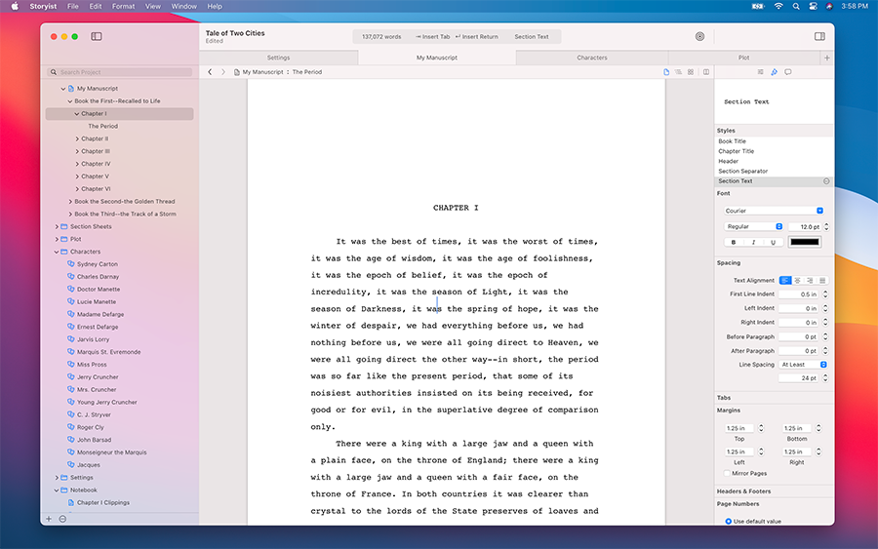This screenshot has width=878, height=549.
Task: Open the Courier font family dropdown
Action: (774, 211)
